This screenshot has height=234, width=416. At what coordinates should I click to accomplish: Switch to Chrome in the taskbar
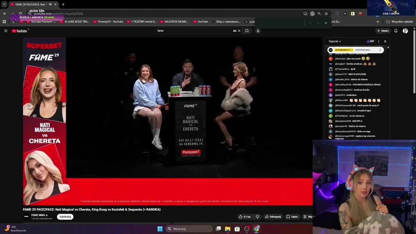click(x=256, y=229)
